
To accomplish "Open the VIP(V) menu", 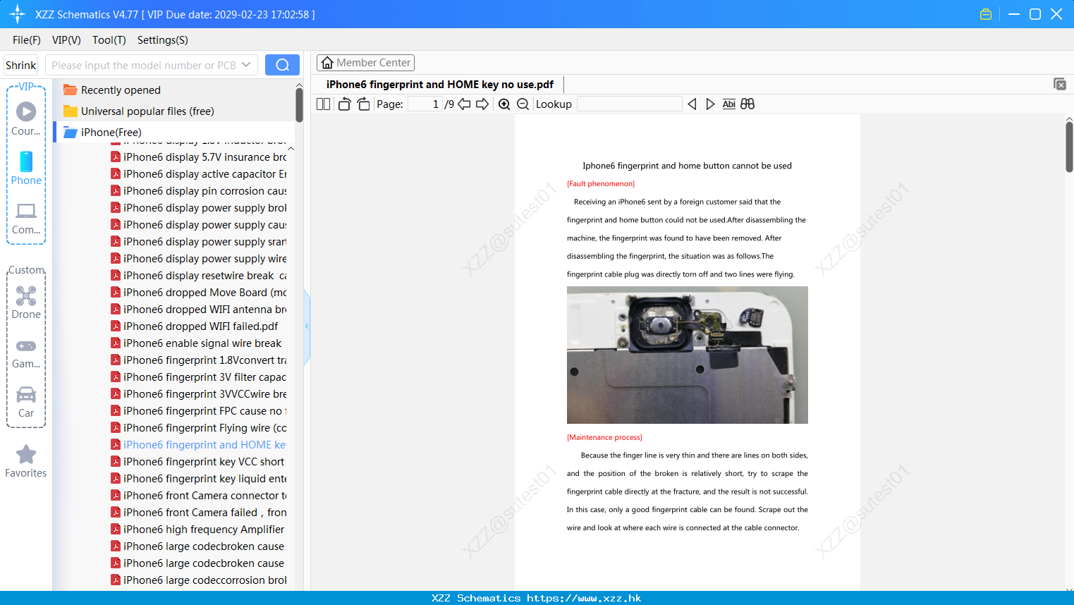I will coord(66,40).
